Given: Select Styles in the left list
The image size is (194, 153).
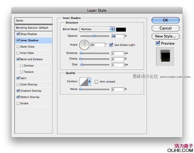Looking at the screenshot, I should tap(34, 20).
